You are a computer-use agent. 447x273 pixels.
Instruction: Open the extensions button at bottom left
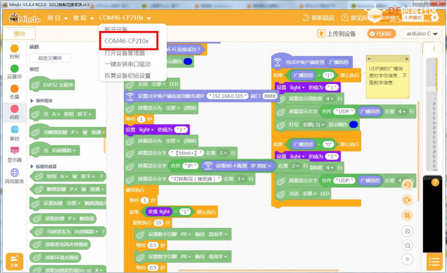click(x=14, y=261)
